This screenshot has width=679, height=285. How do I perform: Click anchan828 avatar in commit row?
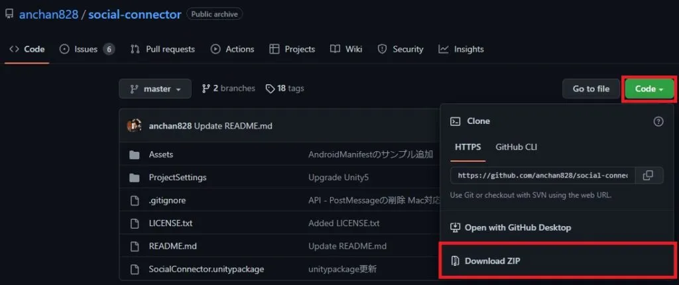click(135, 126)
